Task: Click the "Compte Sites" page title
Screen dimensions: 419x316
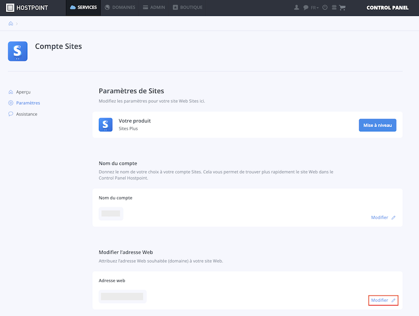Action: tap(59, 47)
